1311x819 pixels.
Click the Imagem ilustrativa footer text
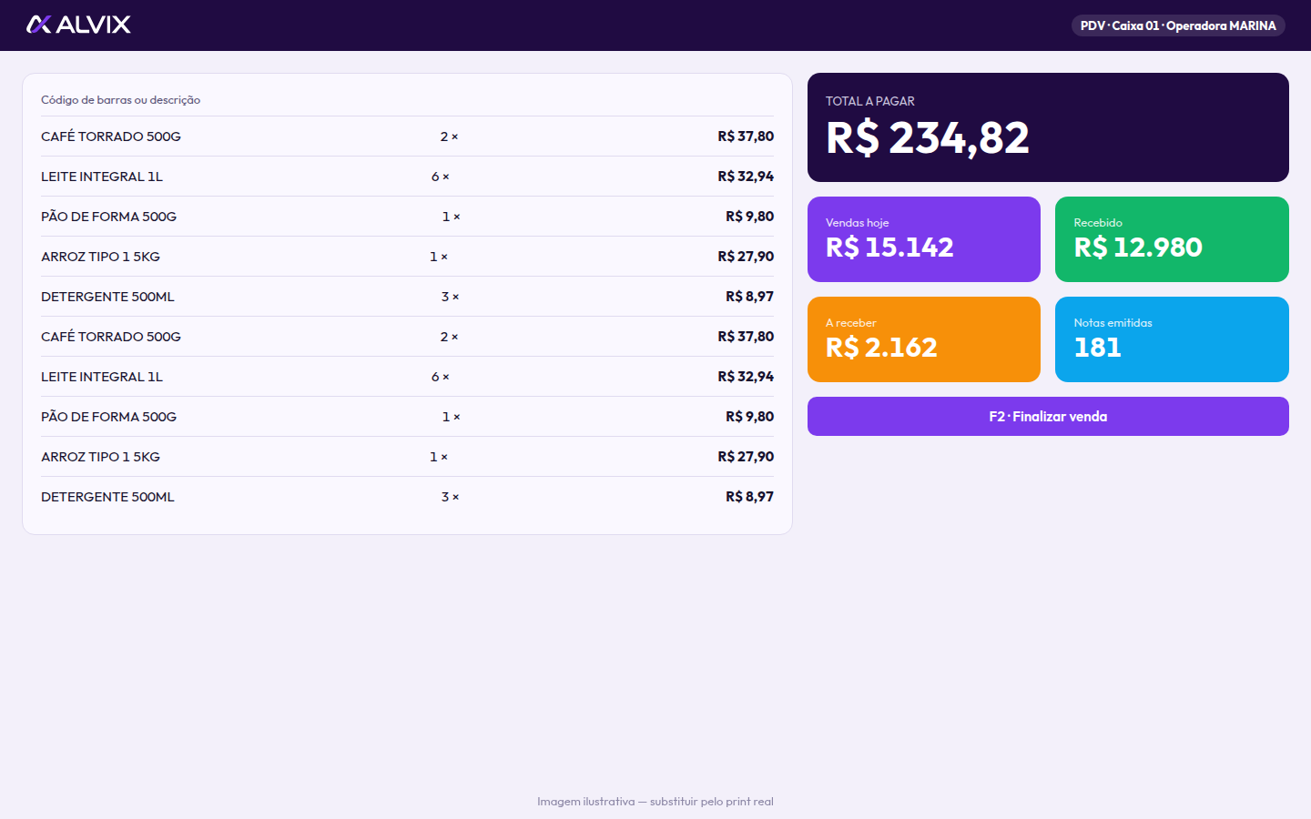(655, 802)
